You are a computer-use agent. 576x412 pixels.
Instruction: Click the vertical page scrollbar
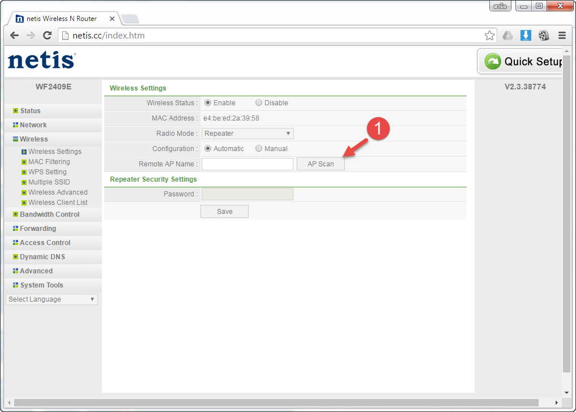point(567,214)
